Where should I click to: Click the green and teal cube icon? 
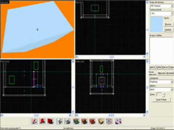(76, 121)
